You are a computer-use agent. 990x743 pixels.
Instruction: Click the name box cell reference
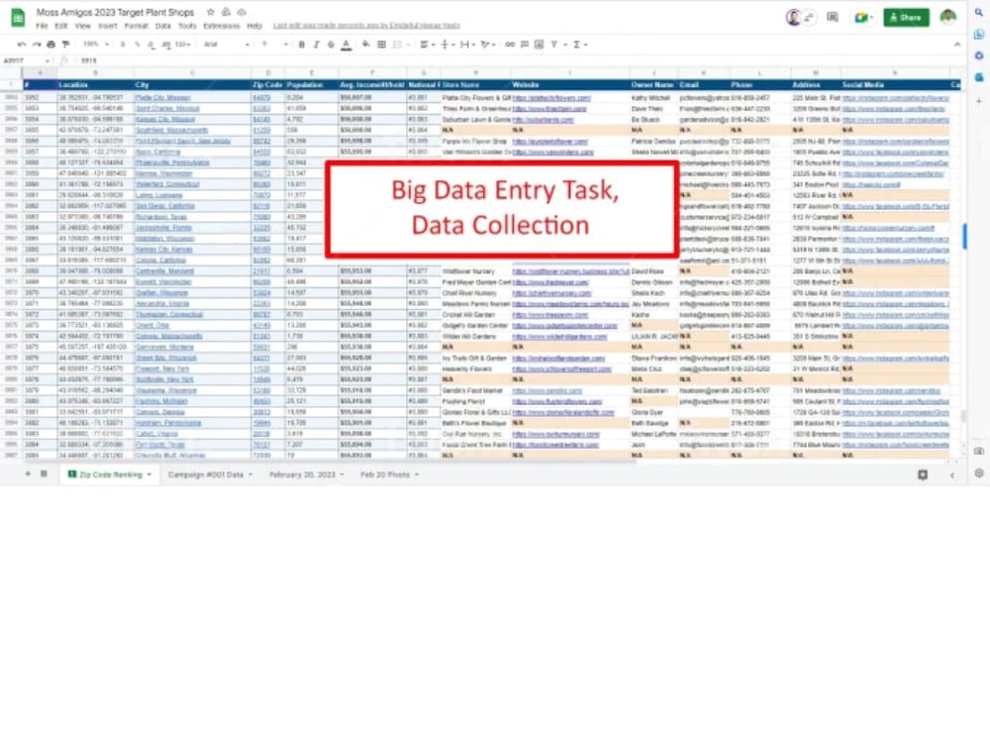click(x=26, y=60)
